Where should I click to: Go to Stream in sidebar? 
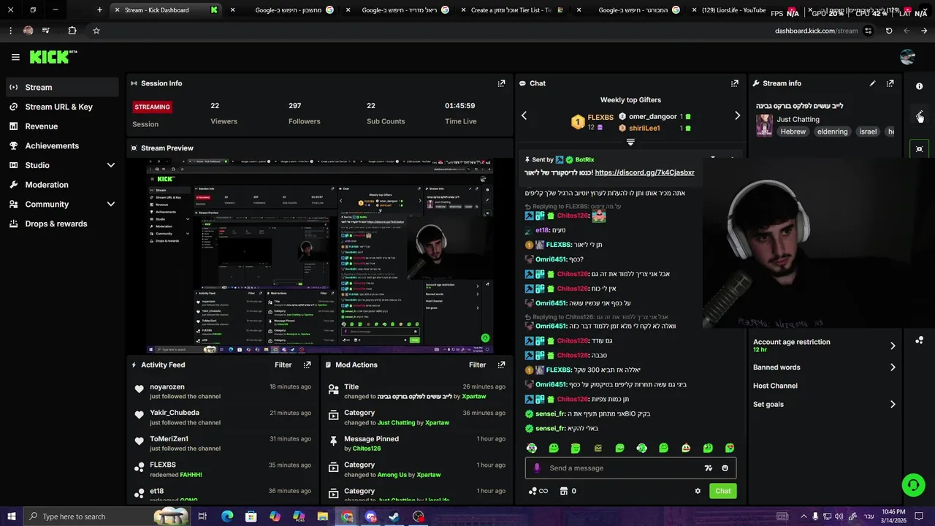[x=61, y=87]
